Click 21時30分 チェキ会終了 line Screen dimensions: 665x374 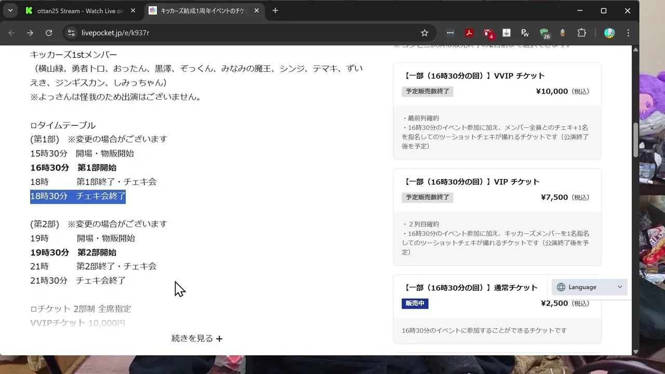tap(78, 280)
